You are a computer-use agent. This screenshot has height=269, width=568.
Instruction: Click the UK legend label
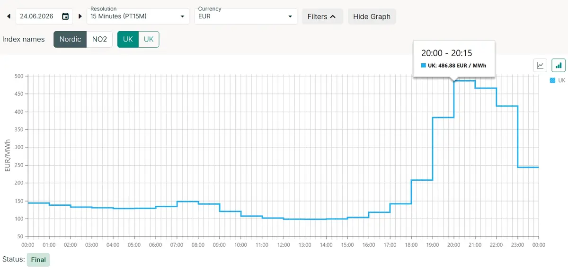tap(561, 81)
